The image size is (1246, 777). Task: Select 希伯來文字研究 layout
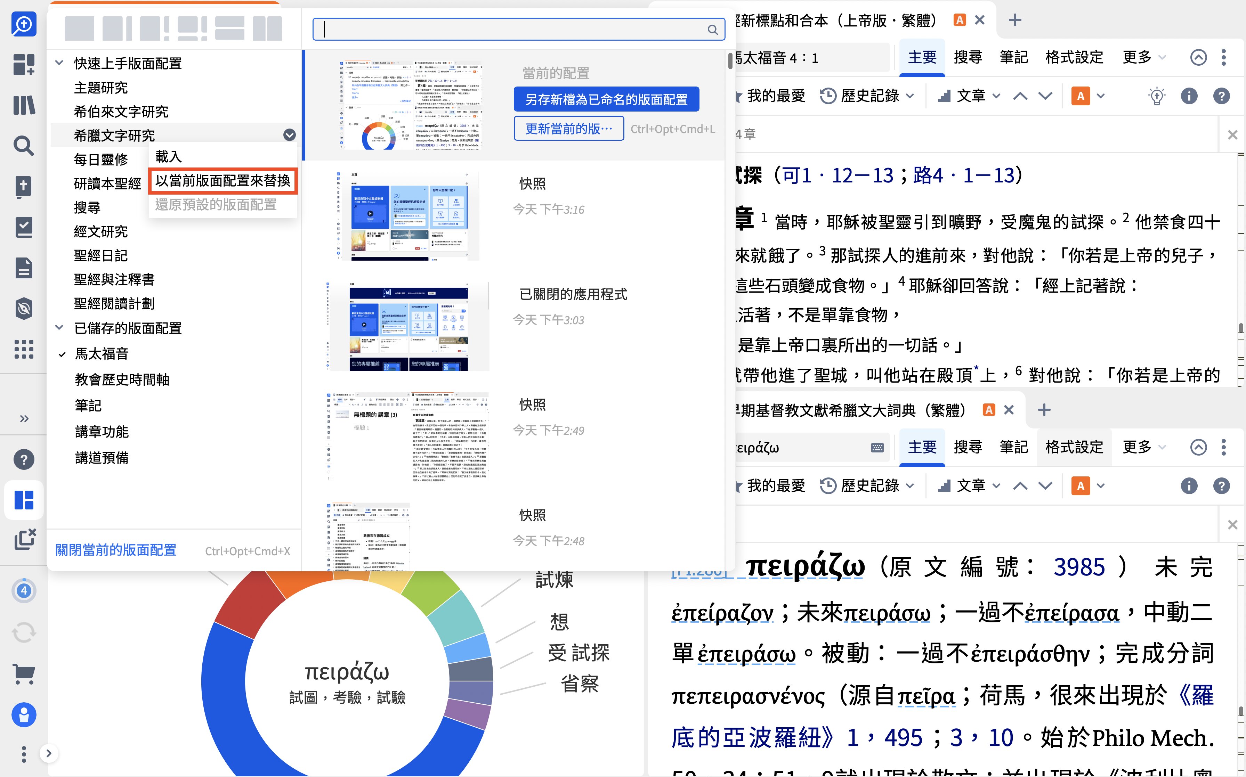click(121, 111)
